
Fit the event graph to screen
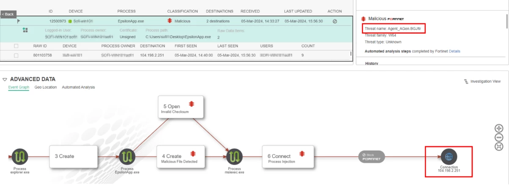[x=499, y=146]
